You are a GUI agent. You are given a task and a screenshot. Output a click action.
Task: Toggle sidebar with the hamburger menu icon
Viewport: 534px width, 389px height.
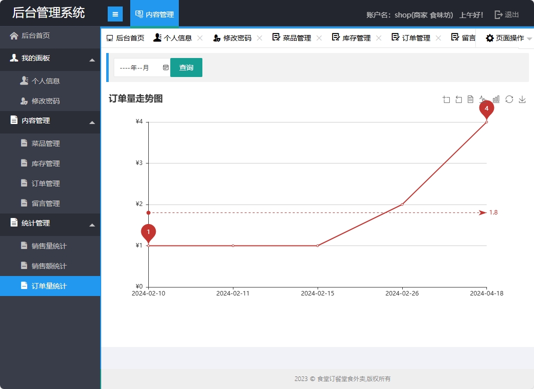[115, 14]
